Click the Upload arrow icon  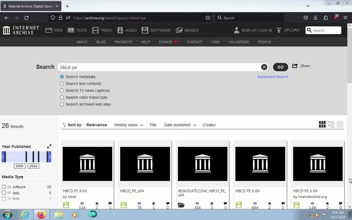click(279, 30)
